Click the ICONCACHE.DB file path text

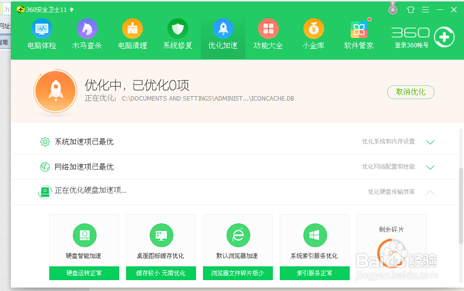[208, 99]
